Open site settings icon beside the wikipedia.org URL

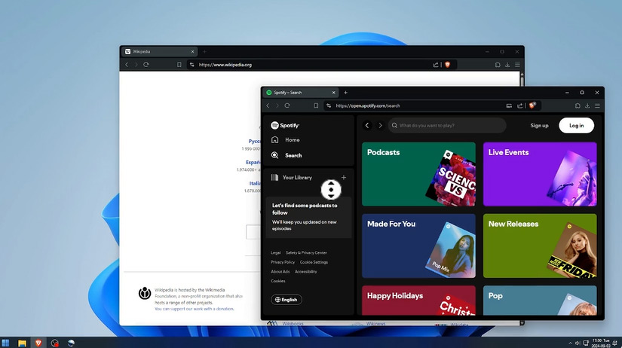click(192, 65)
